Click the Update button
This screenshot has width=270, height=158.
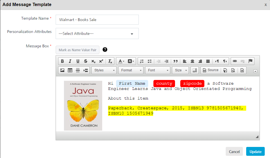click(x=255, y=152)
